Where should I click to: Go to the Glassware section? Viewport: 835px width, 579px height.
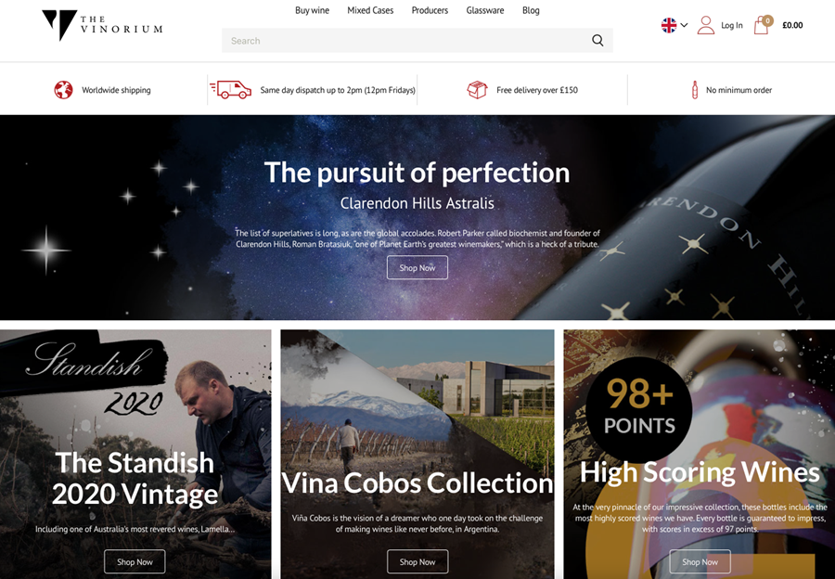coord(484,10)
